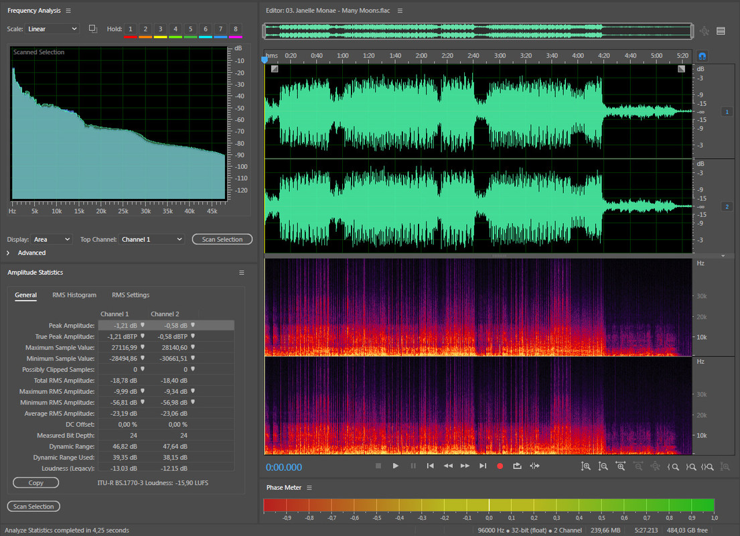Click the overview zoom navigator icon

pyautogui.click(x=704, y=31)
